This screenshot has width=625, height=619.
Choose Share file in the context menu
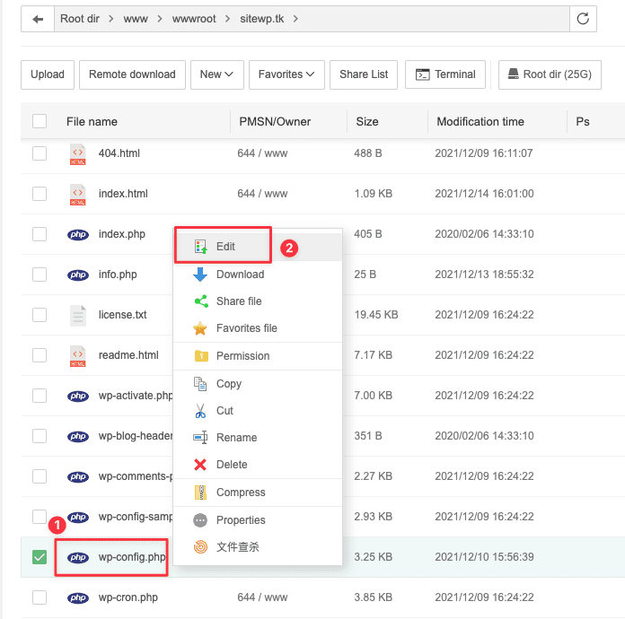coord(258,301)
